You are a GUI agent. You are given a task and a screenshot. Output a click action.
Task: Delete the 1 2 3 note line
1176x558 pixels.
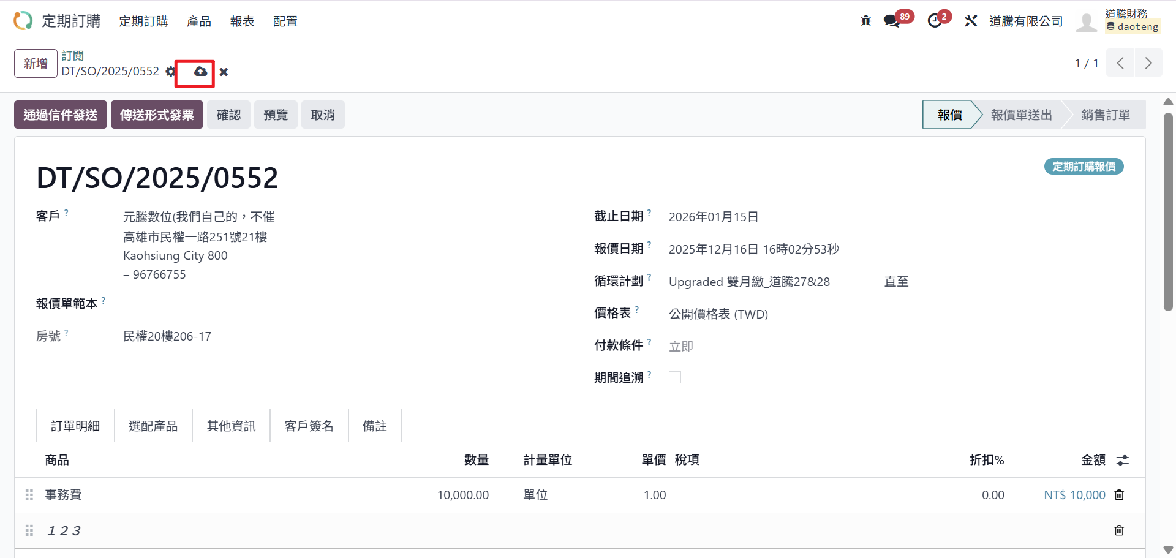point(1119,530)
